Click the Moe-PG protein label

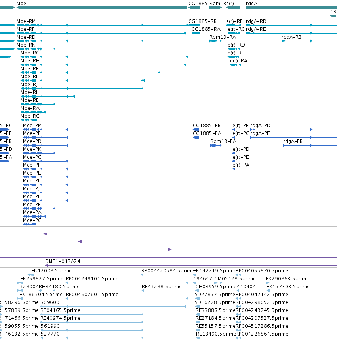(32, 157)
